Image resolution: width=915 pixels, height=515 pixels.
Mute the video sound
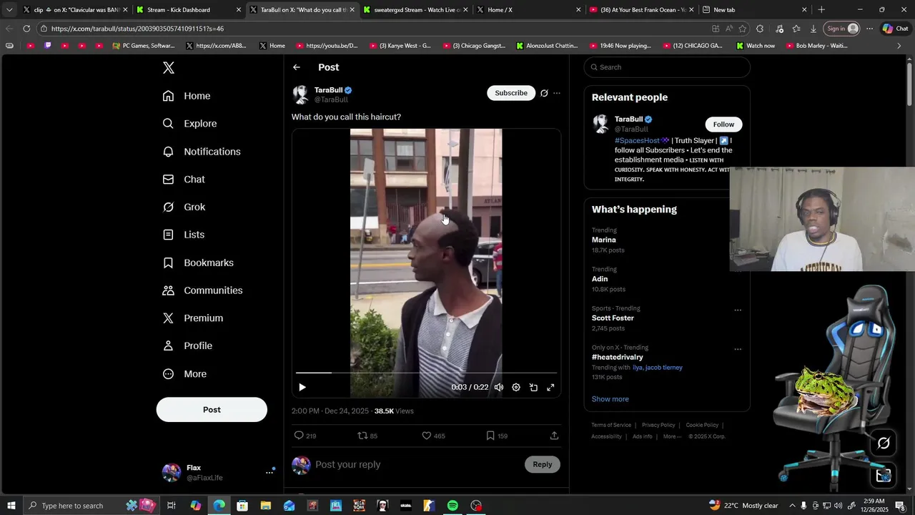pos(499,387)
